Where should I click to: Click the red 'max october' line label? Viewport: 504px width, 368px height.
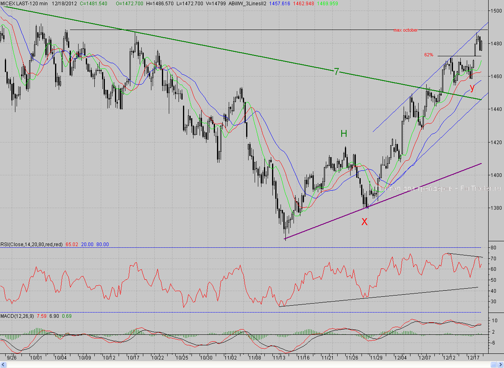[x=405, y=30]
